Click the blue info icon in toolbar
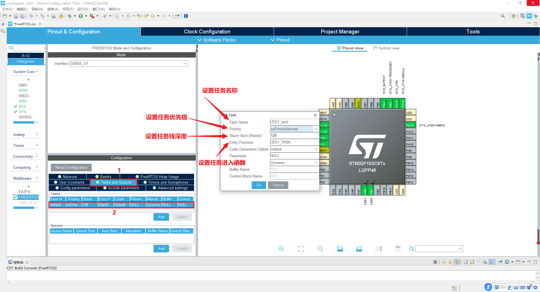The height and width of the screenshot is (292, 540). 186,16
